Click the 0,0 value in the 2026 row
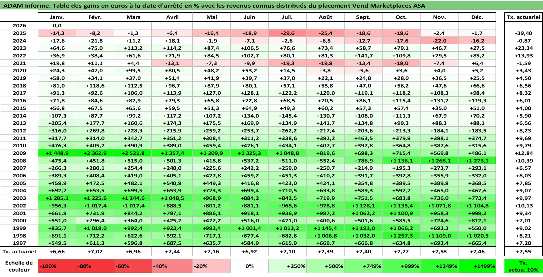Viewport: 543px width, 277px height. click(57, 26)
